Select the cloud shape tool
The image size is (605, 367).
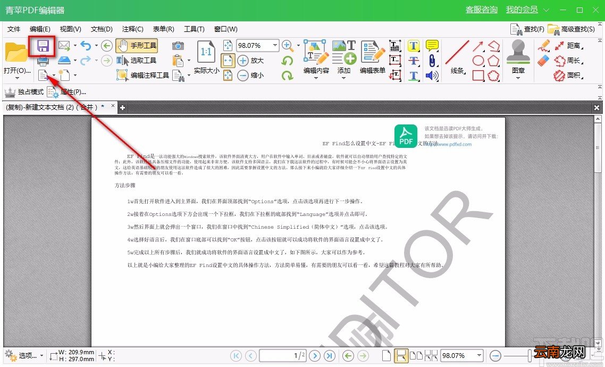point(493,75)
